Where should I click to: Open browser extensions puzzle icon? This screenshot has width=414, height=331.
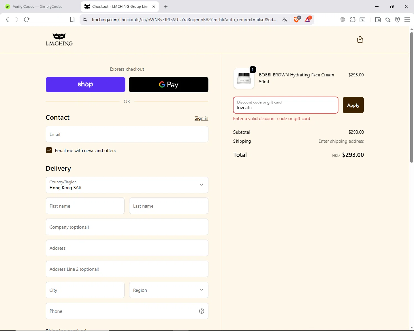353,20
